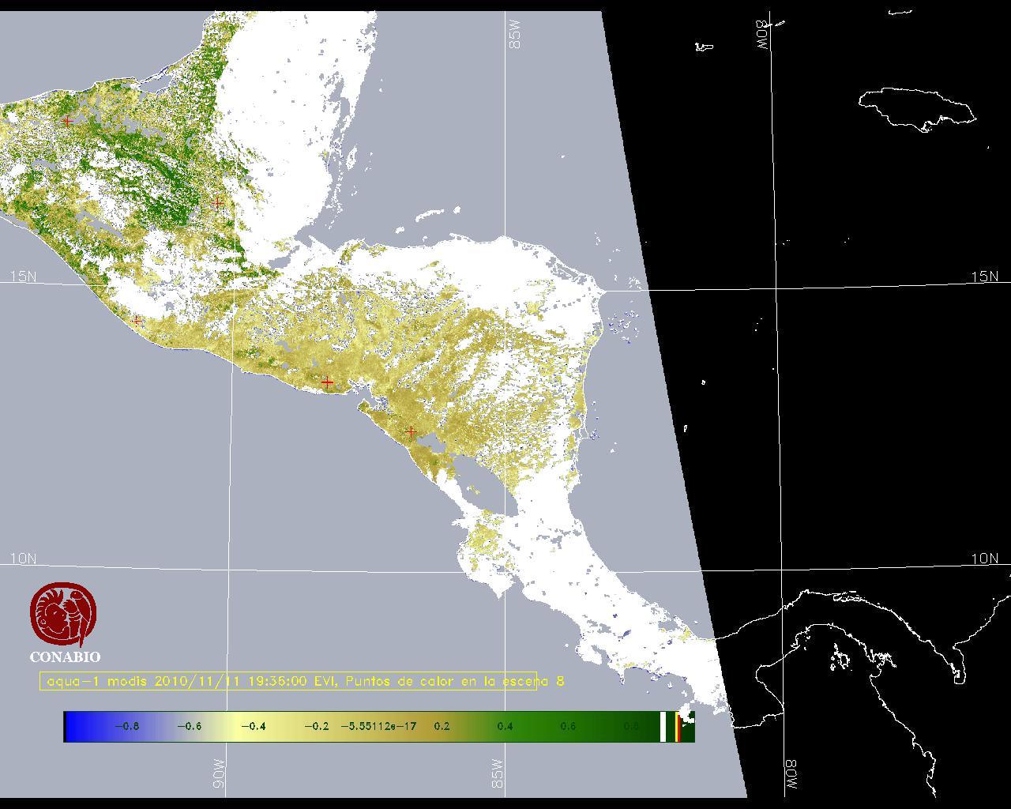This screenshot has width=1011, height=809.
Task: Pick the -5.55112e-17 midpoint on the legend
Action: click(x=378, y=727)
